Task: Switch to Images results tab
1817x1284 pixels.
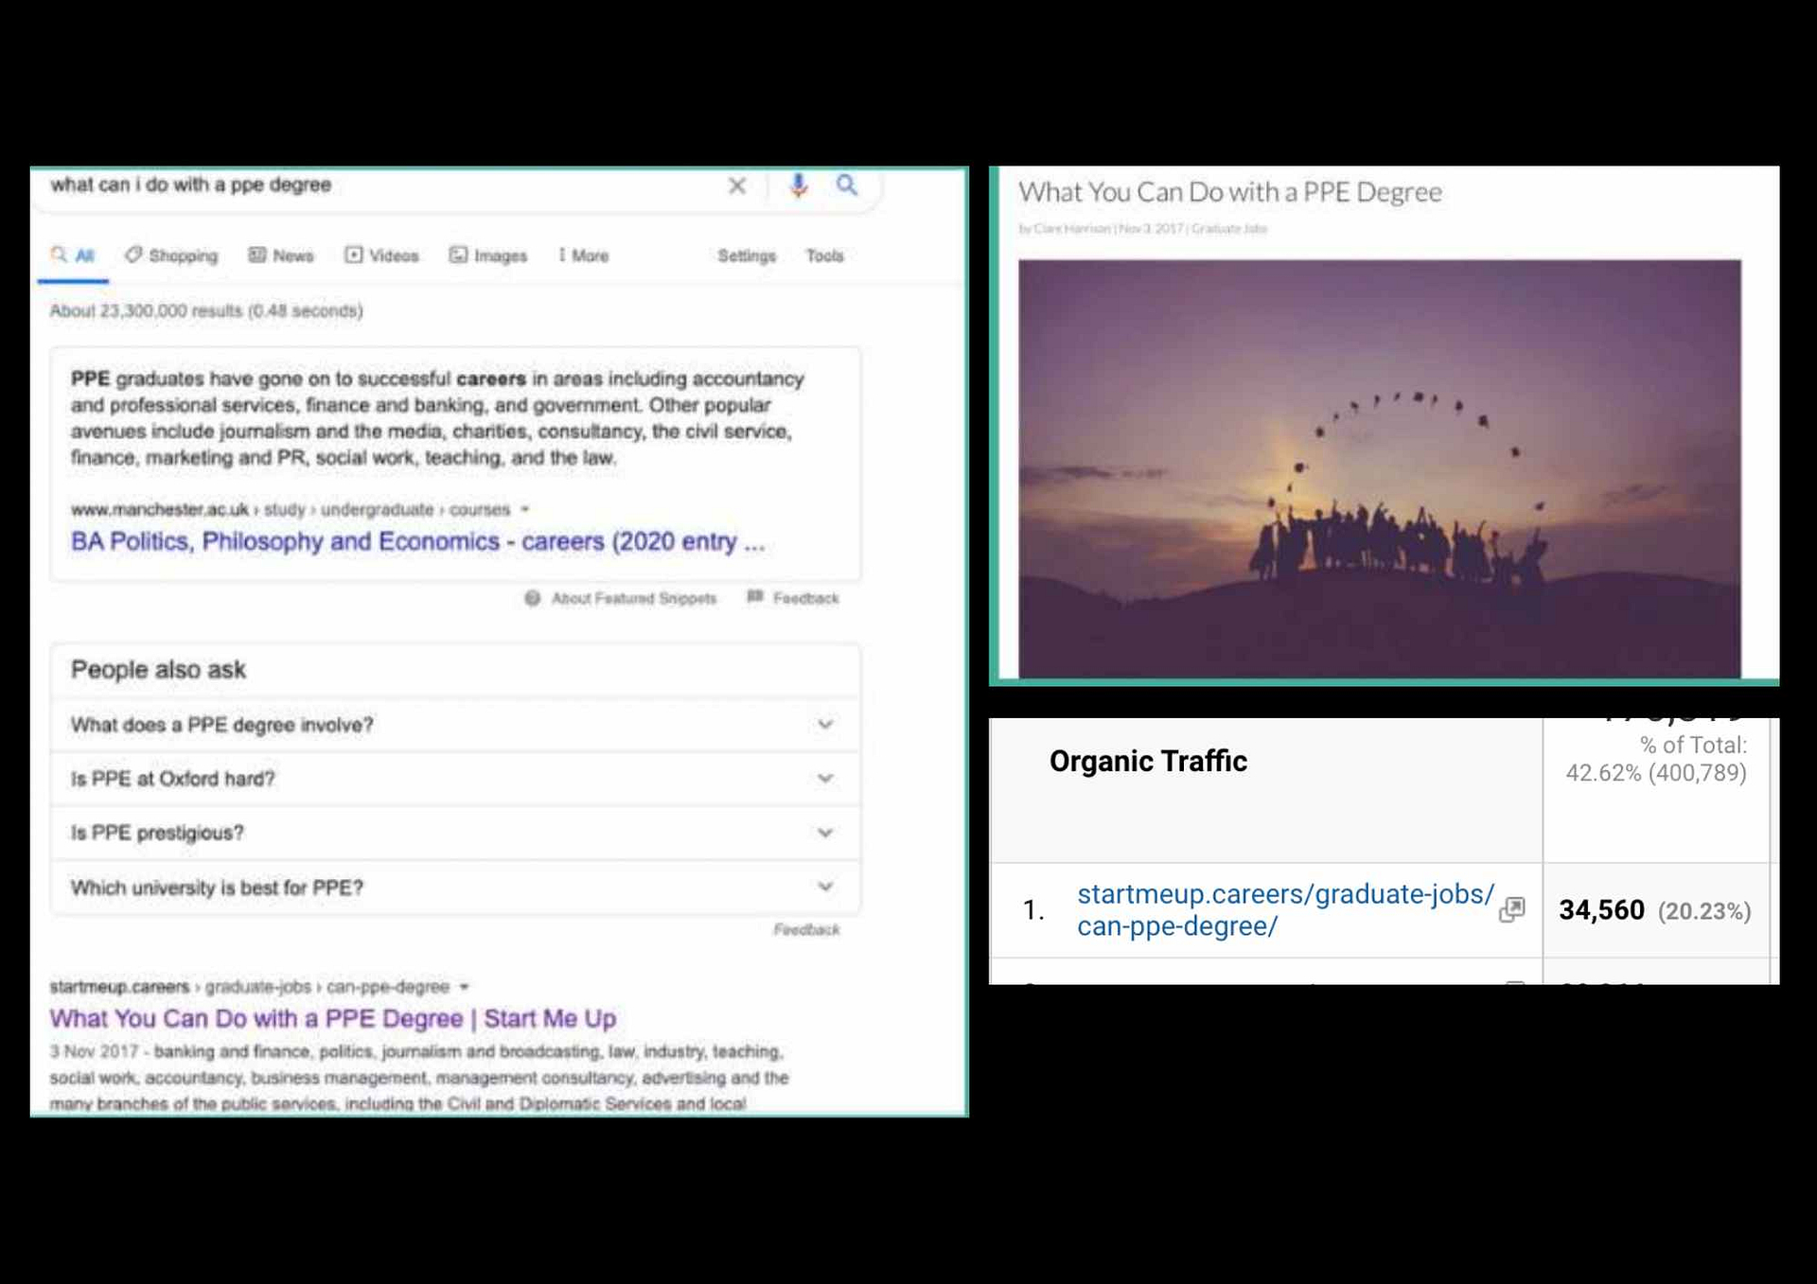Action: tap(488, 255)
